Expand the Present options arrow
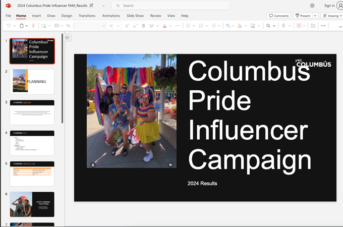The width and height of the screenshot is (343, 227). click(315, 16)
